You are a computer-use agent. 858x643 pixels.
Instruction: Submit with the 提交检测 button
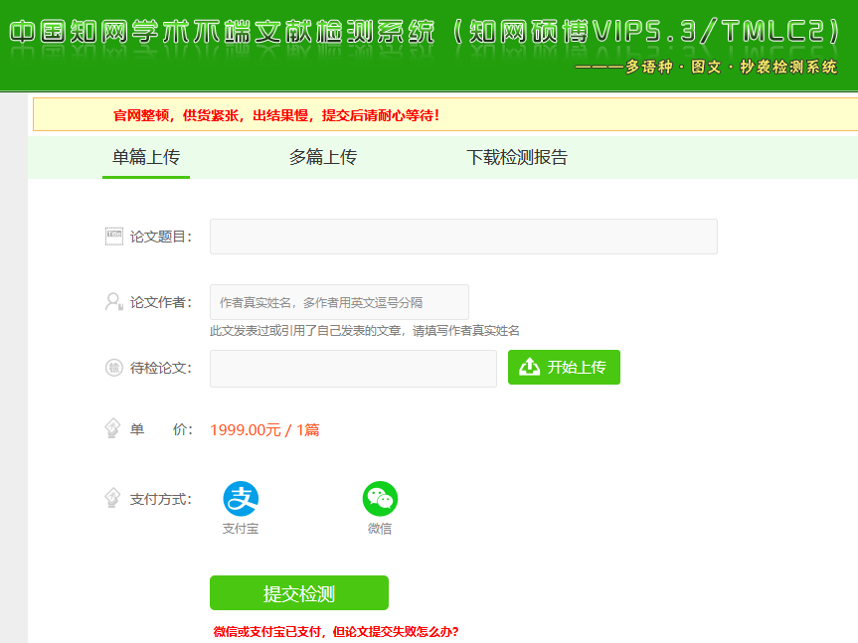coord(299,592)
